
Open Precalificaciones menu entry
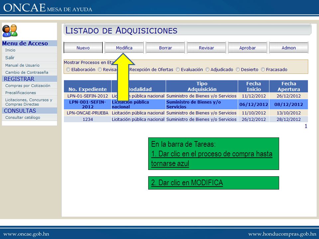(21, 93)
